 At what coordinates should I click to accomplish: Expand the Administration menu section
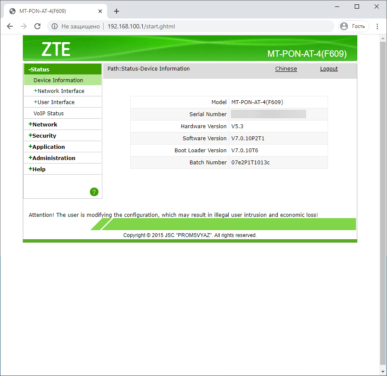pos(52,157)
